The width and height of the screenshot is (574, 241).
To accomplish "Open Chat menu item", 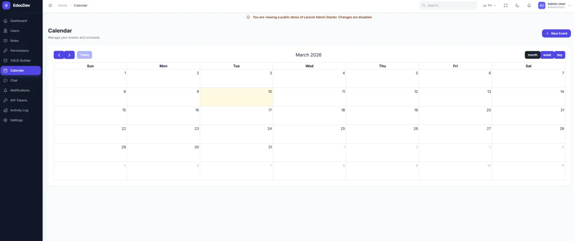I will coord(21,80).
